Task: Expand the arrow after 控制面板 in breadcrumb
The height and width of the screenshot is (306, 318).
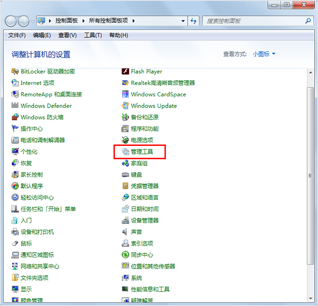Action: pos(86,21)
